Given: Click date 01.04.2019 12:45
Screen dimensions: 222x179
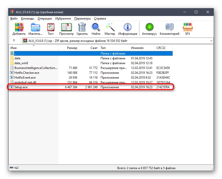Looking at the screenshot, I should pyautogui.click(x=141, y=58).
